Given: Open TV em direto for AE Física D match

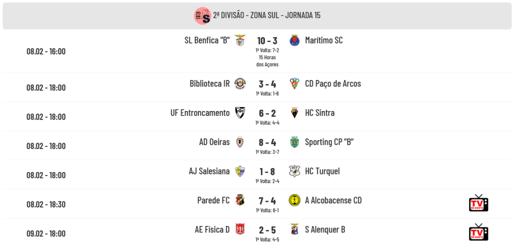Looking at the screenshot, I should click(478, 232).
